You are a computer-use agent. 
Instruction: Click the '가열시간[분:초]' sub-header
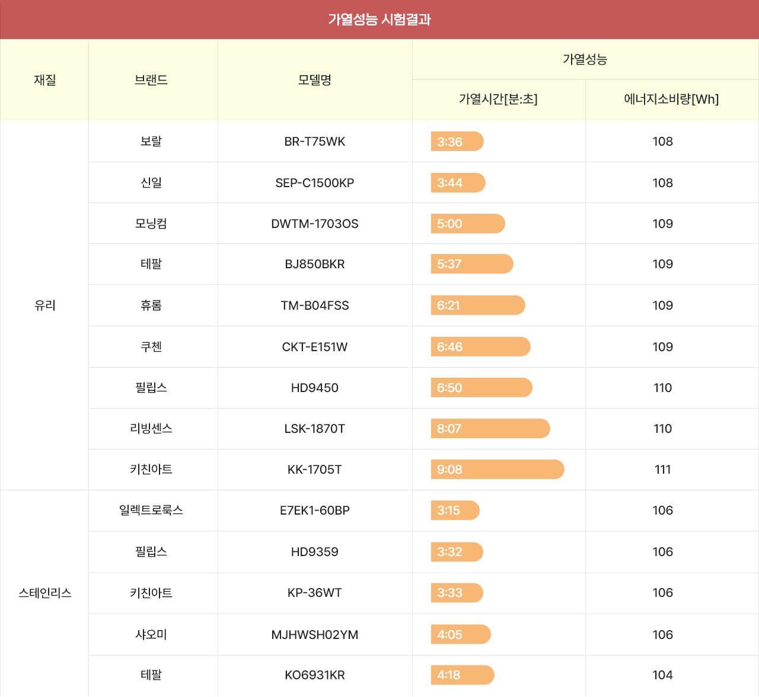pos(498,99)
